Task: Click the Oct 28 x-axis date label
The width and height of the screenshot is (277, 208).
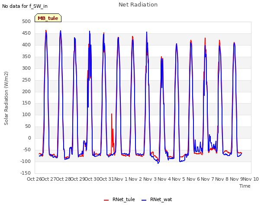Action: click(x=63, y=179)
